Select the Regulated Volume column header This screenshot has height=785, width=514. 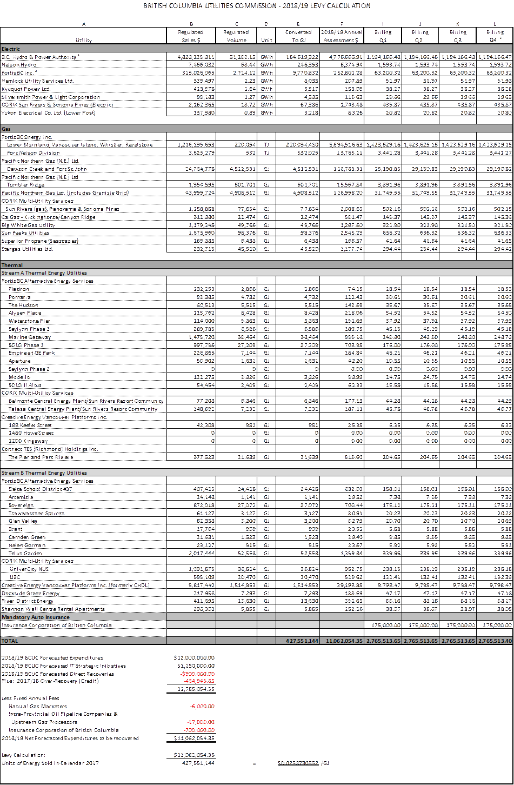(236, 36)
